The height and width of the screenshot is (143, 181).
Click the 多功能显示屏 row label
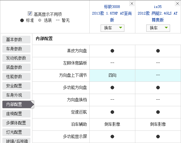(75, 136)
